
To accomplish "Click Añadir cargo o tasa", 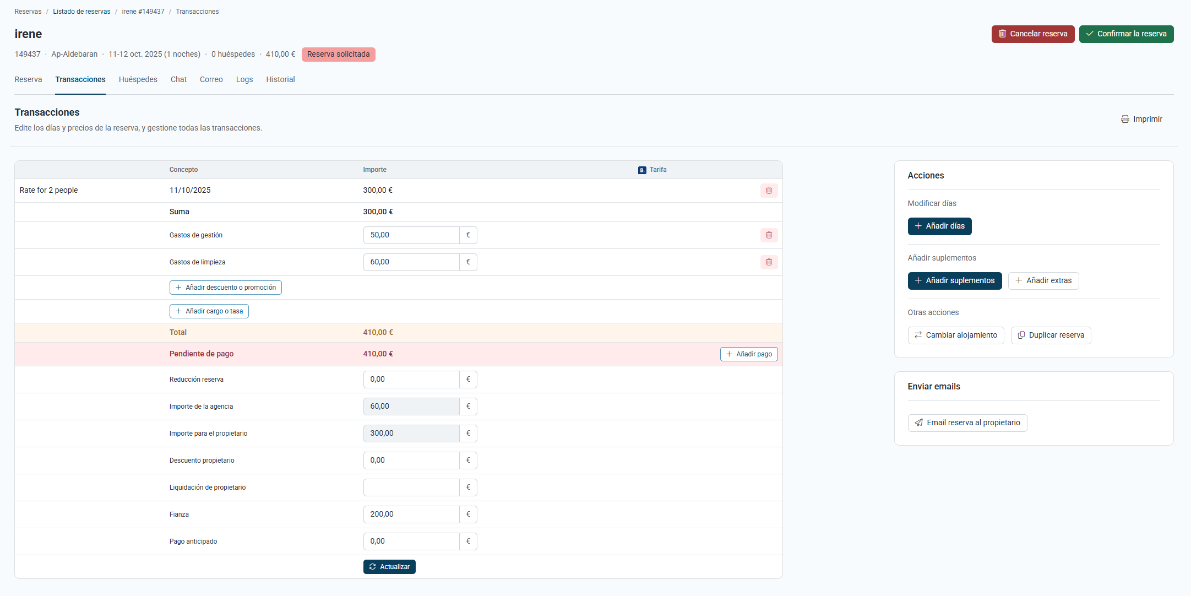I will point(209,311).
